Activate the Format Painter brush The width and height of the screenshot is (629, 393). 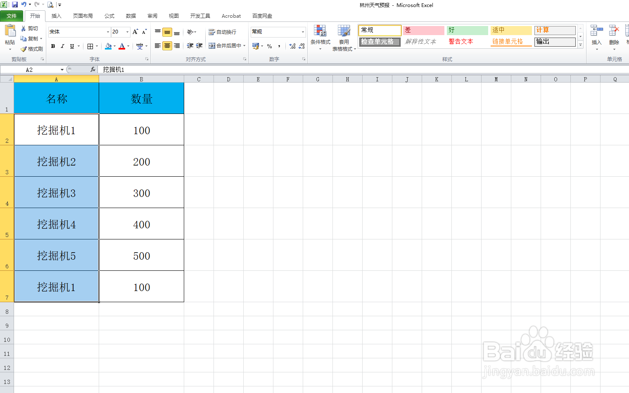[x=32, y=49]
